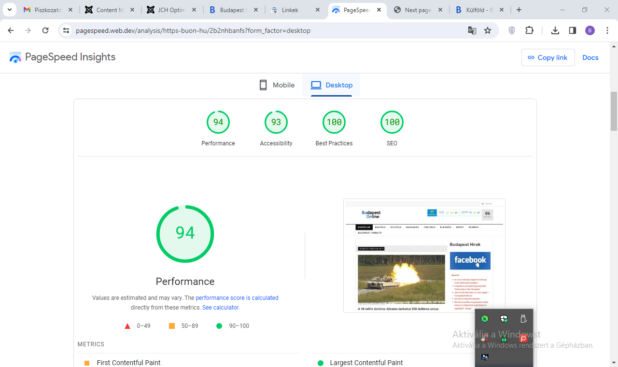Click the Copy link button
This screenshot has width=618, height=367.
(548, 57)
